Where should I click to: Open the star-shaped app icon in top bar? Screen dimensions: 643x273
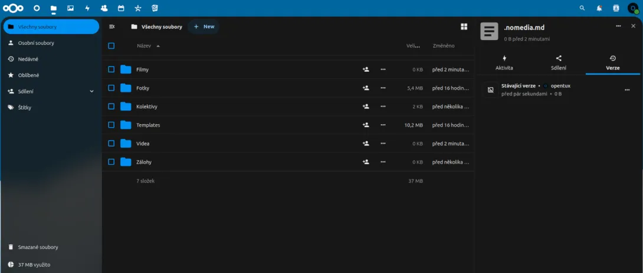[x=138, y=8]
